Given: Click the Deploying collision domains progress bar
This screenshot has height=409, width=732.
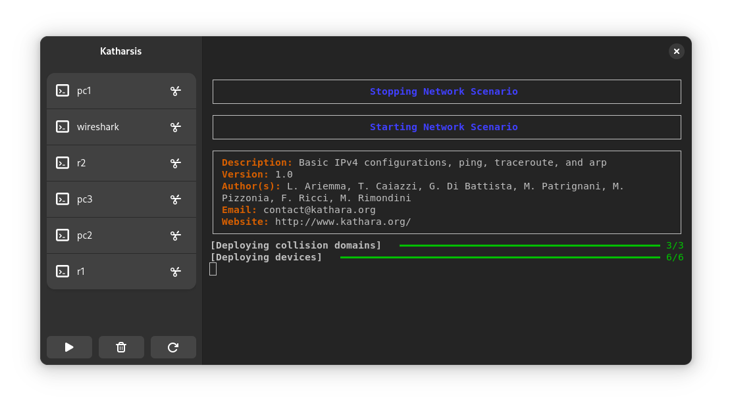Looking at the screenshot, I should [x=530, y=245].
